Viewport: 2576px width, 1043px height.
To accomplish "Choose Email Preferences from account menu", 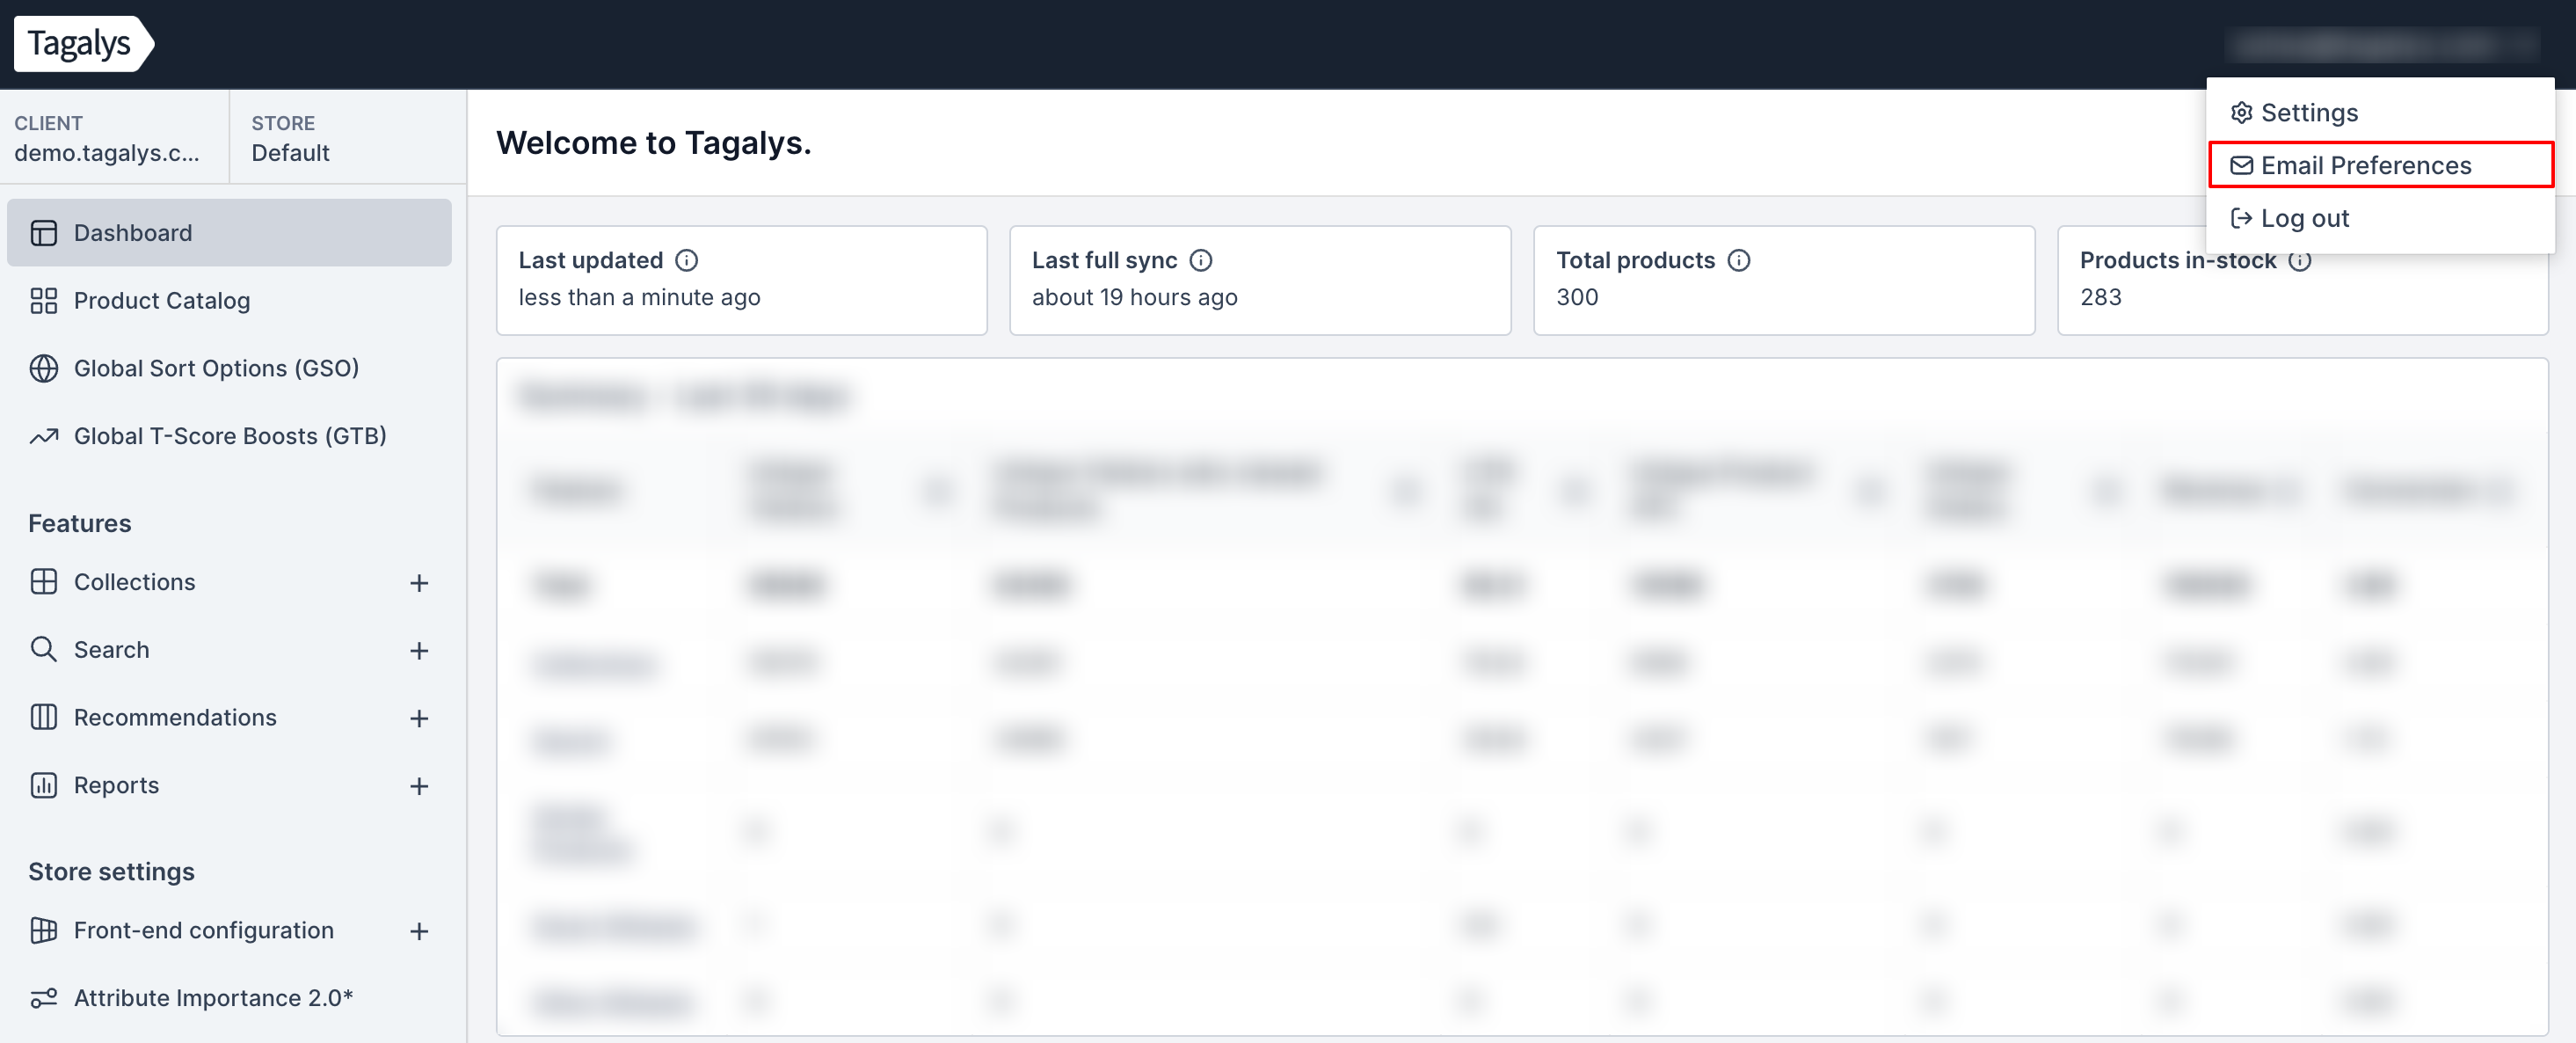I will pyautogui.click(x=2380, y=165).
